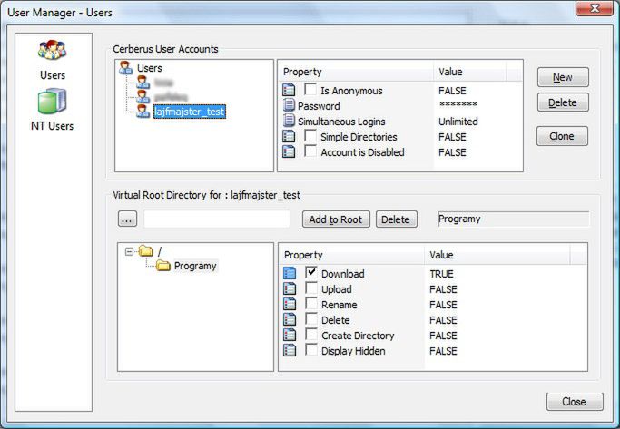Click the property icon beside Is Anonymous
620x429 pixels.
(289, 90)
